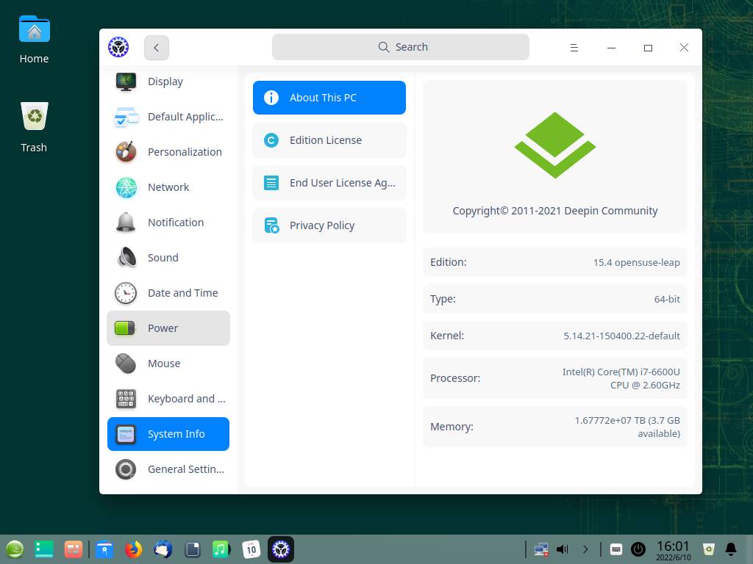Open Notification settings
753x564 pixels.
[176, 223]
